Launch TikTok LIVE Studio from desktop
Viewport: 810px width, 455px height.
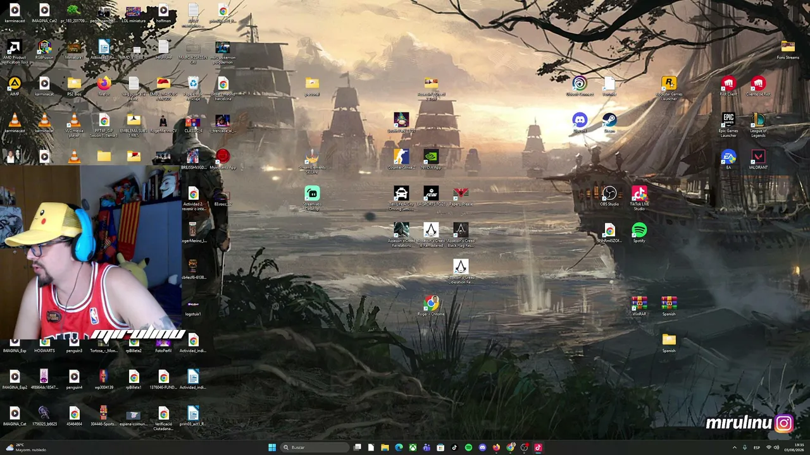639,198
